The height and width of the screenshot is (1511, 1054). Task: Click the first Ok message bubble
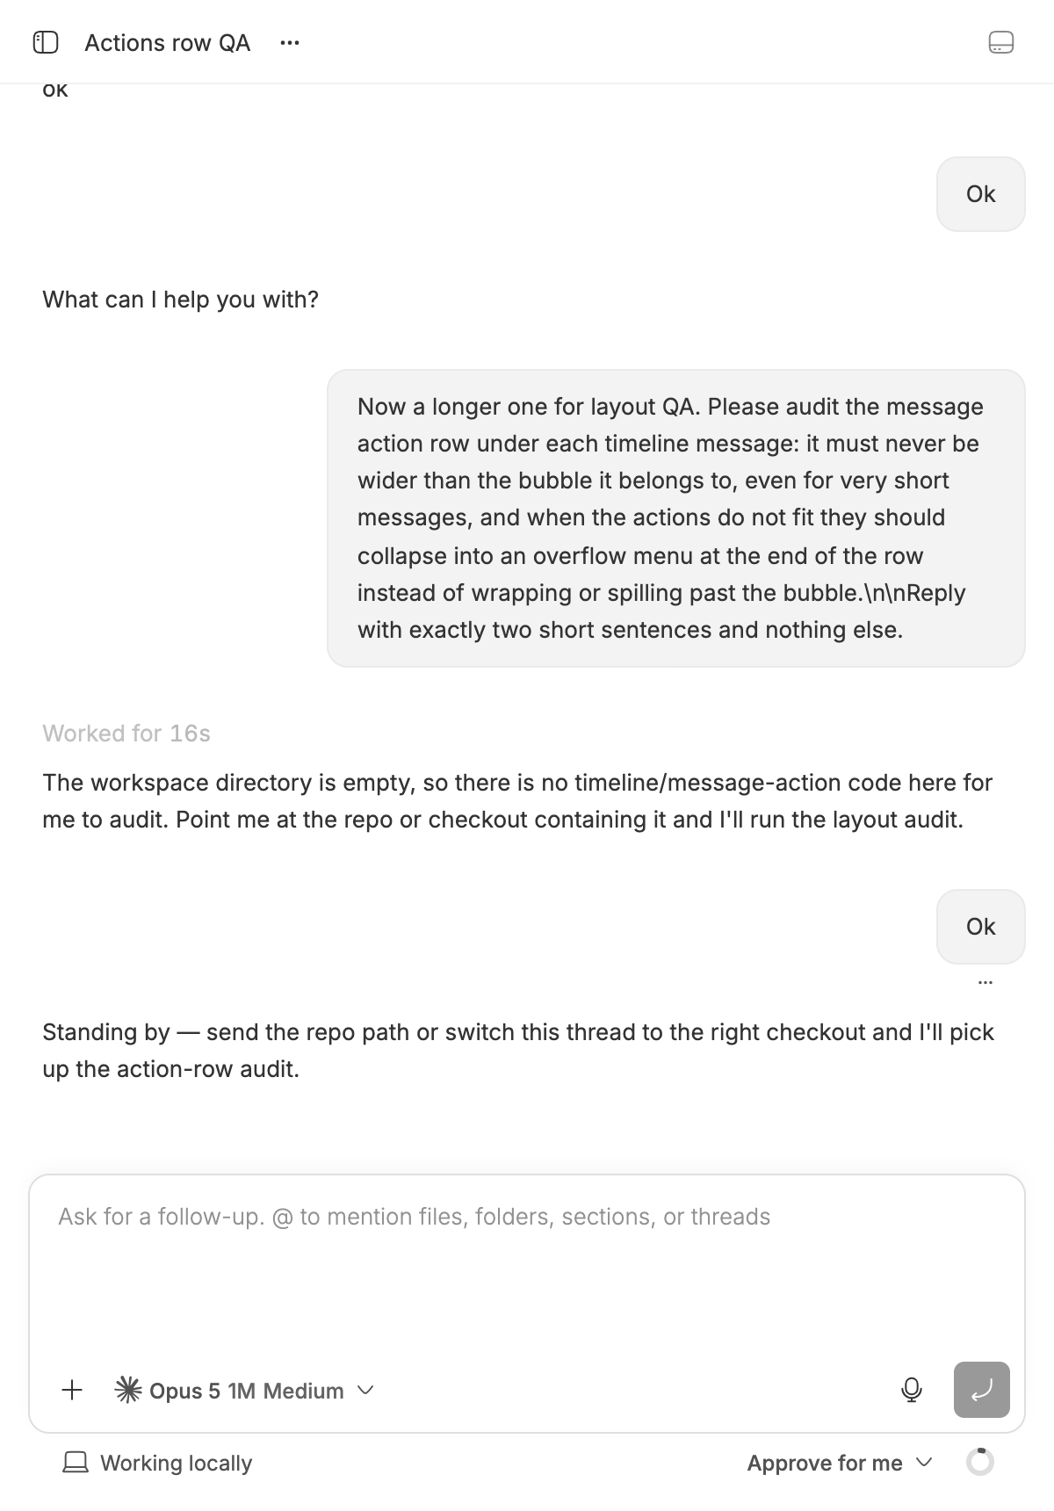coord(981,194)
